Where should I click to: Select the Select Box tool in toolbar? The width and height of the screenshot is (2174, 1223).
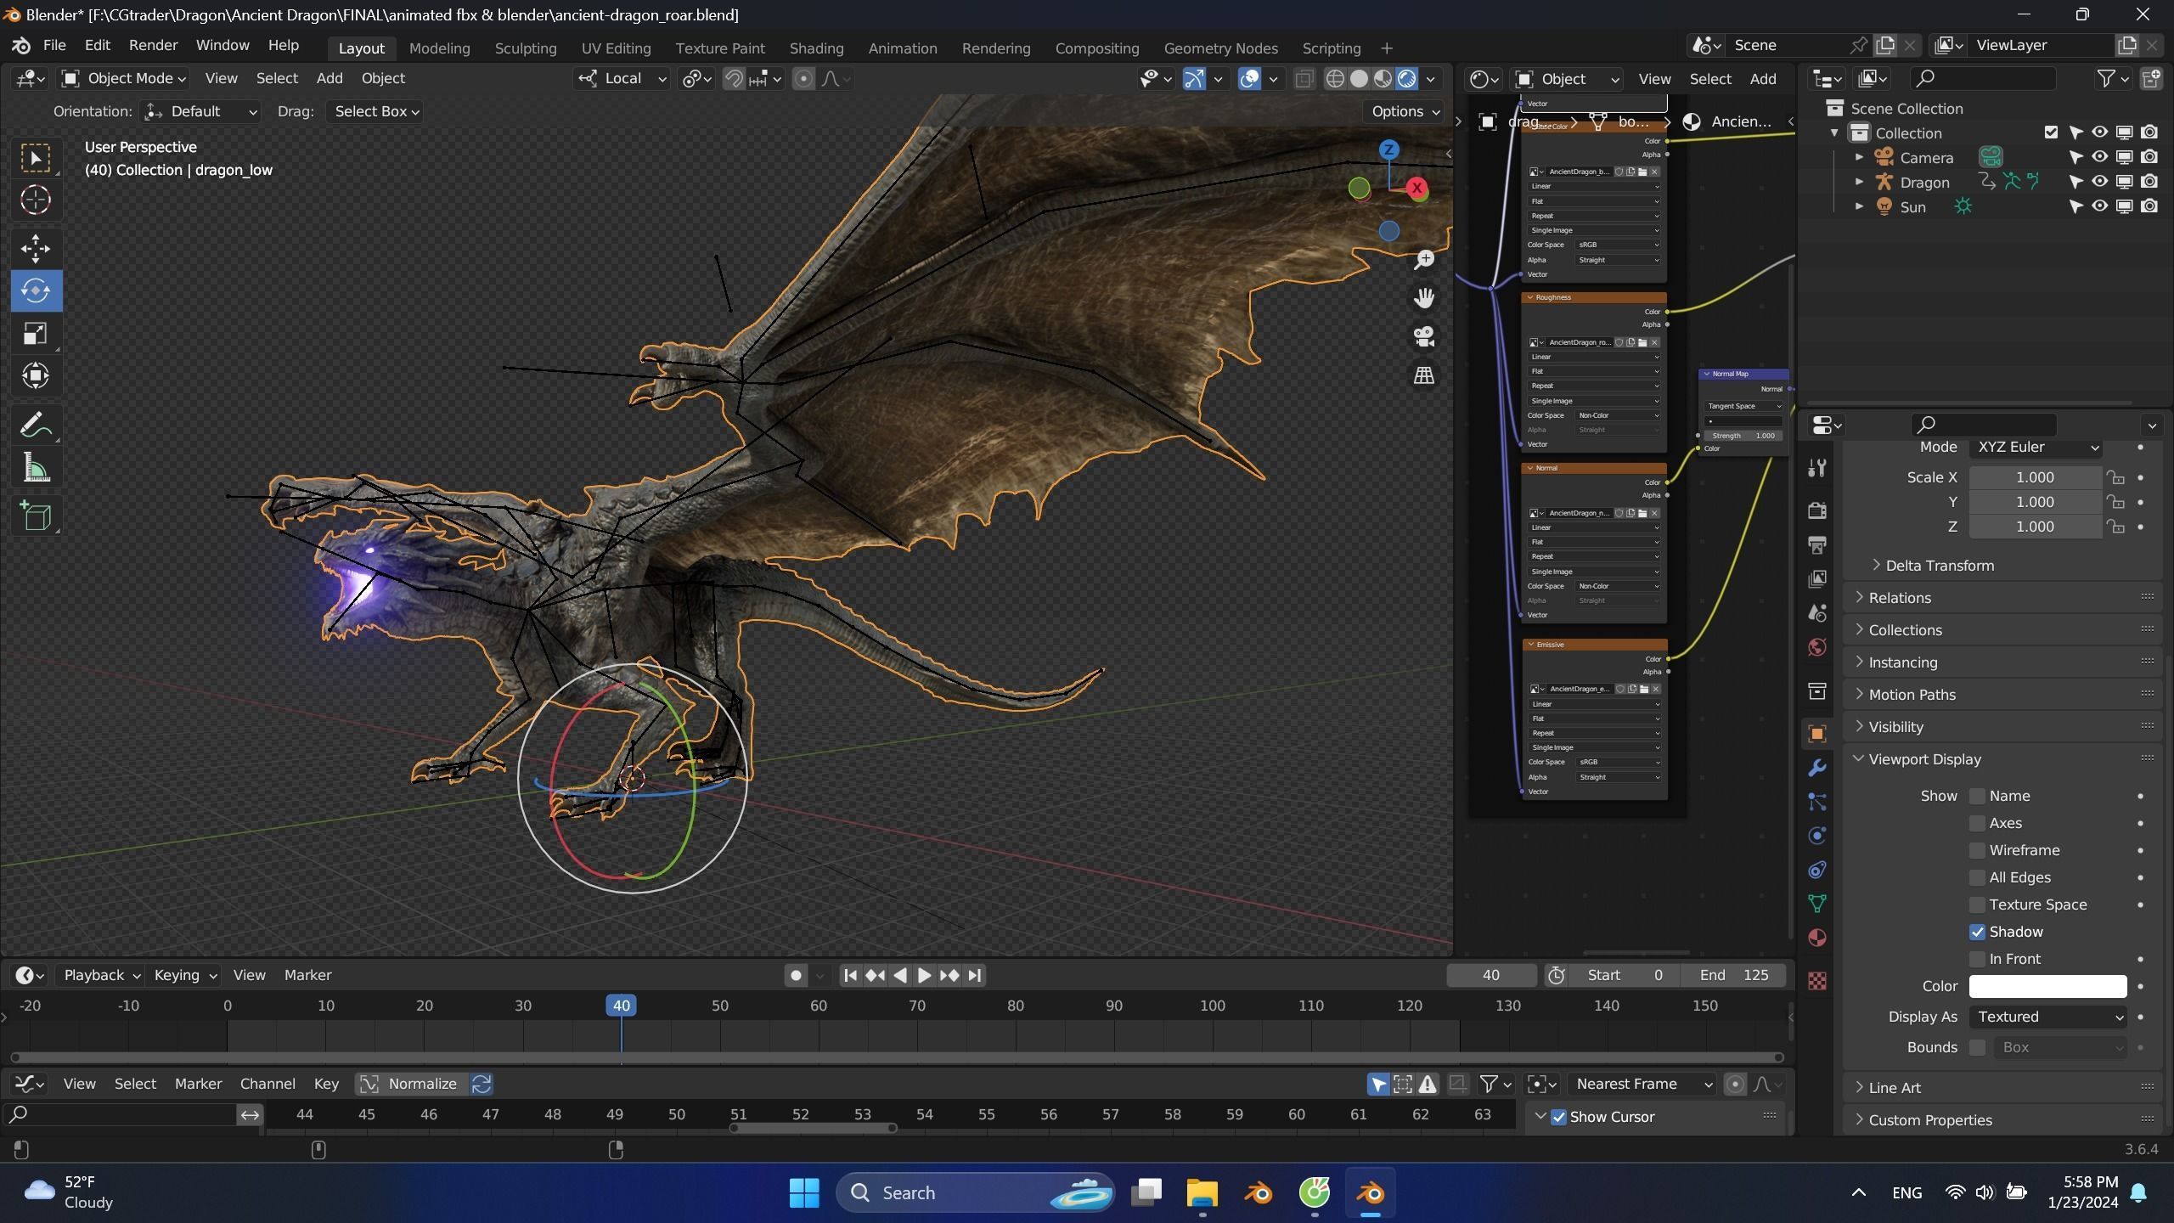coord(36,158)
